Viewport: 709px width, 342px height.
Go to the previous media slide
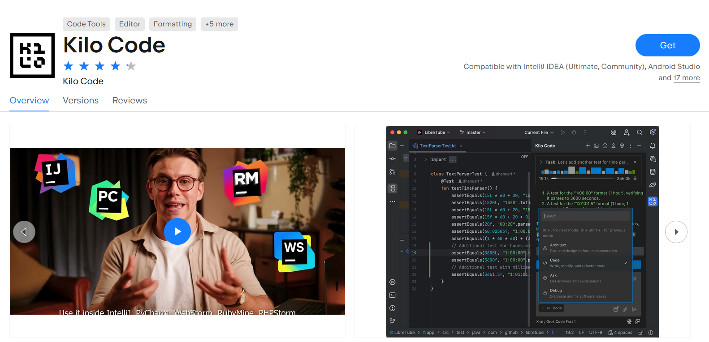[x=24, y=232]
